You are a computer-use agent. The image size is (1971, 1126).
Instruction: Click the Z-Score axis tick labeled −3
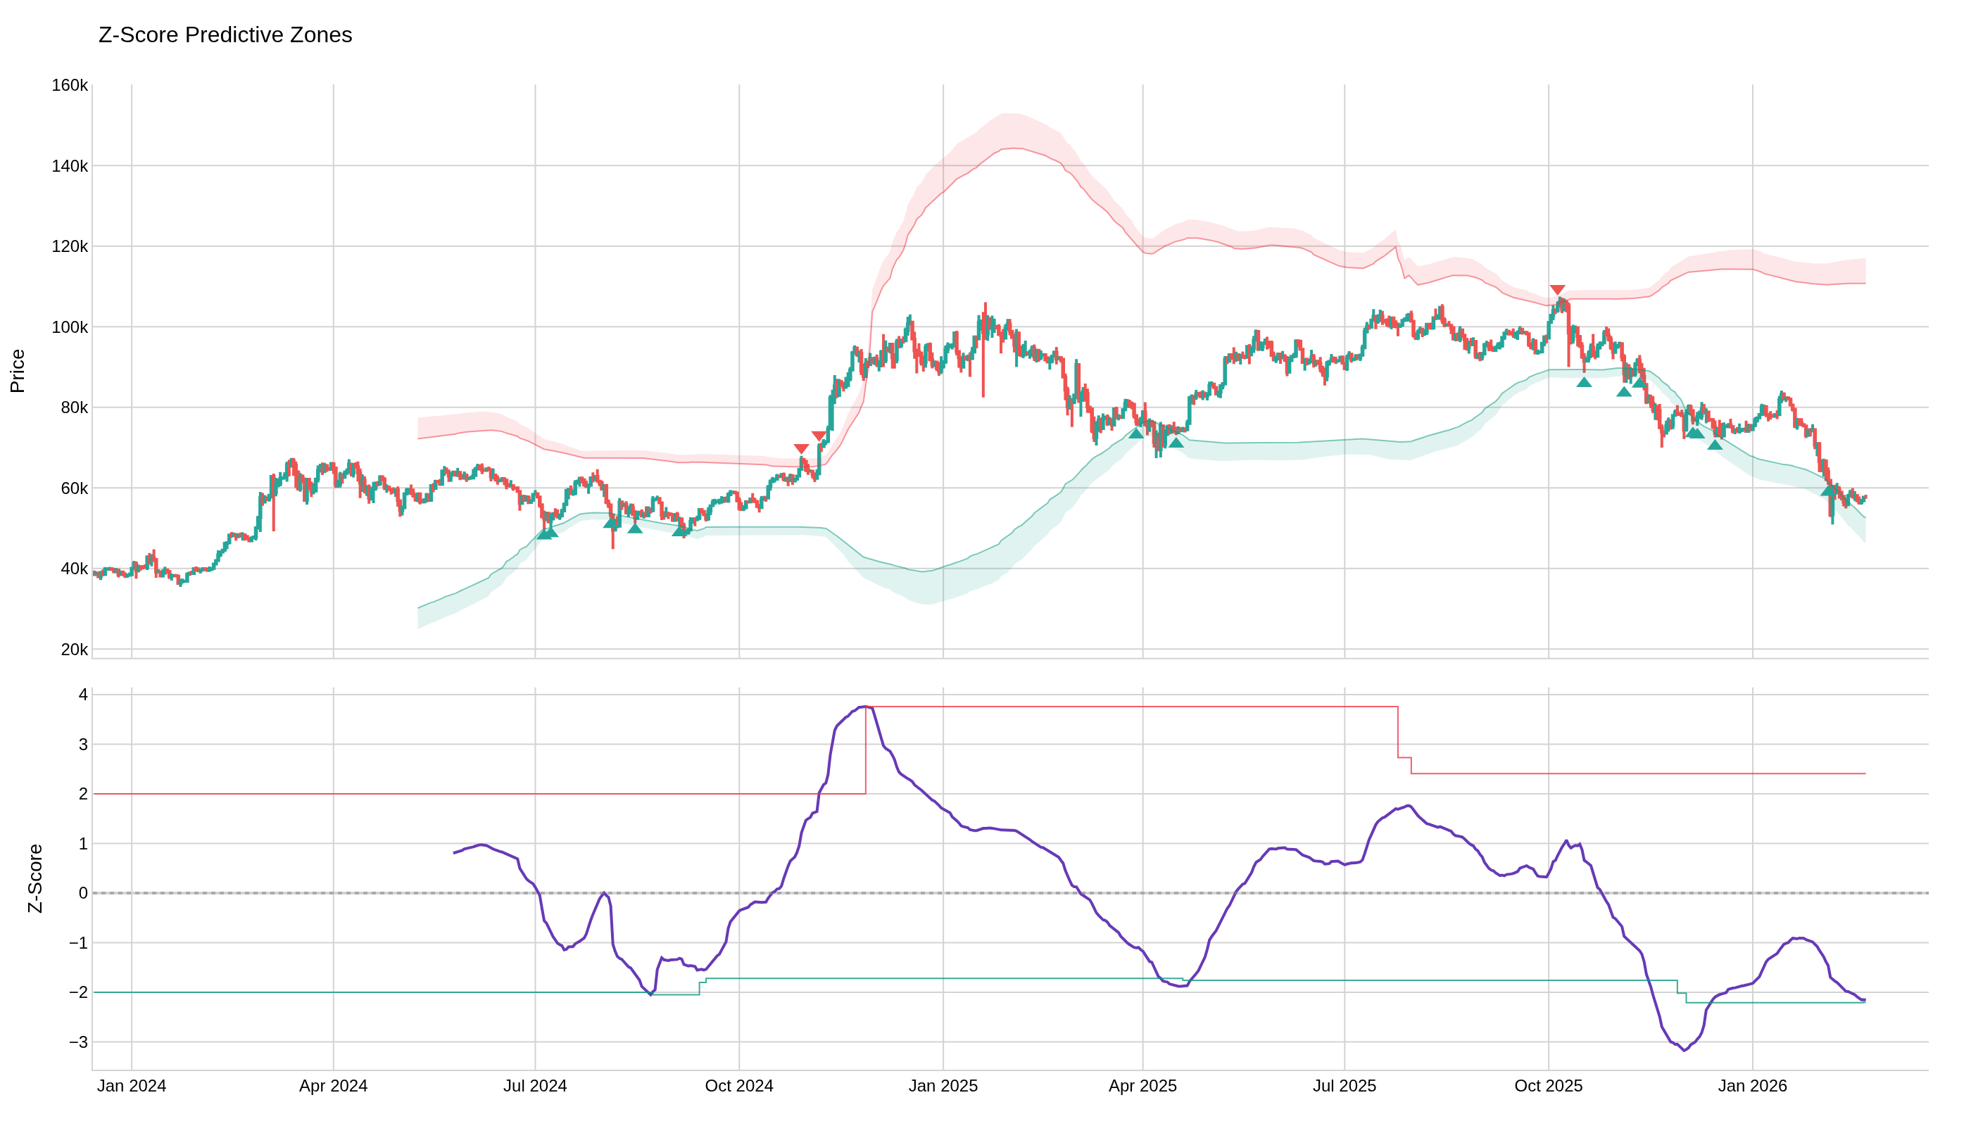click(79, 1042)
